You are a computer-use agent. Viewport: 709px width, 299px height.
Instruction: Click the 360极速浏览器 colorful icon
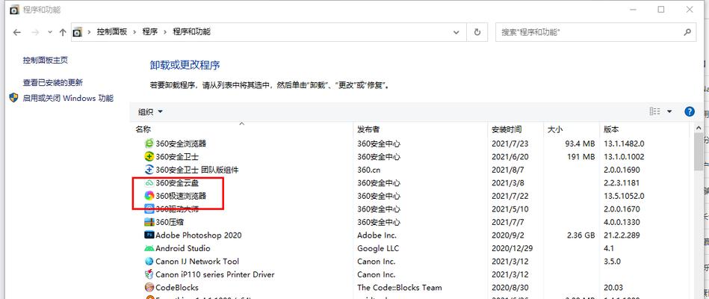149,196
